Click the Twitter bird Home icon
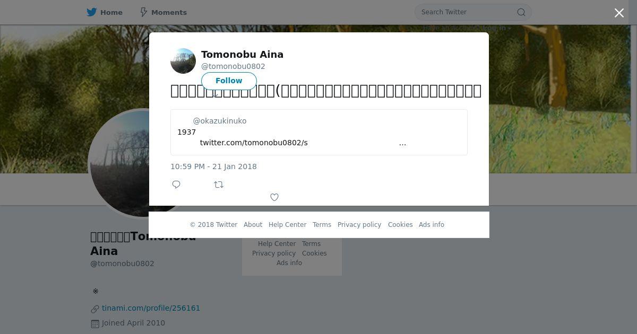 (92, 12)
